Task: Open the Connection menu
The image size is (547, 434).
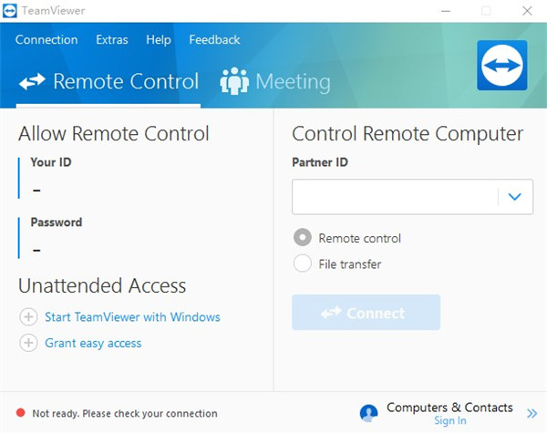Action: click(46, 40)
